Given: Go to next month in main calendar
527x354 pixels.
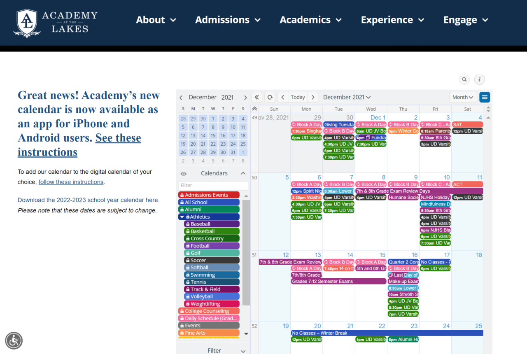Looking at the screenshot, I should click(x=313, y=97).
